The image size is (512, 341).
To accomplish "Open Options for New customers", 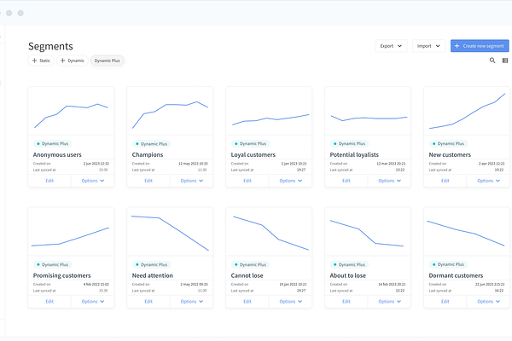I will (488, 181).
